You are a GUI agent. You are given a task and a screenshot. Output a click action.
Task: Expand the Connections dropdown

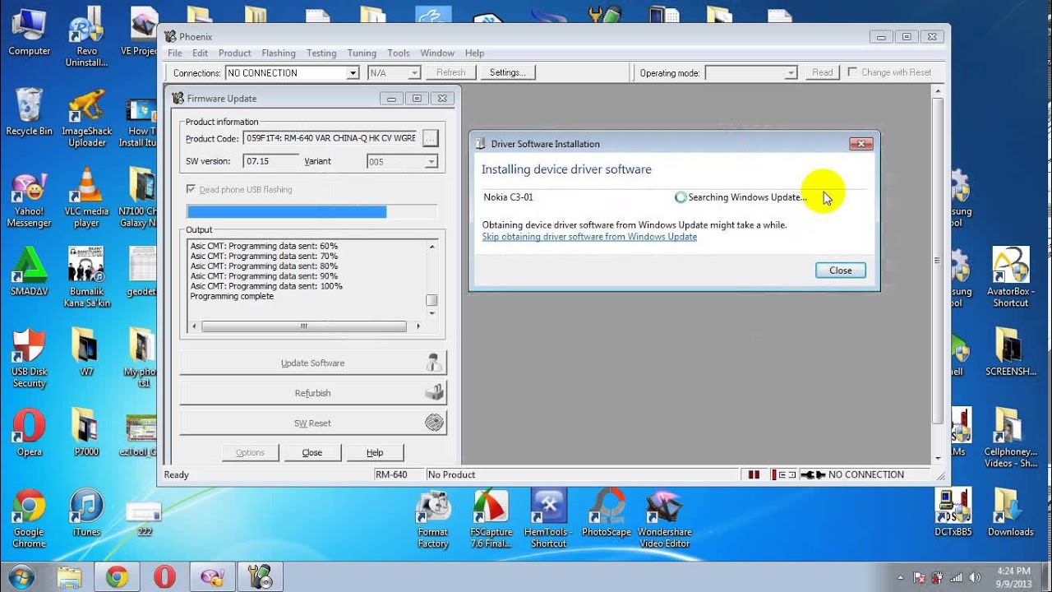(x=352, y=73)
